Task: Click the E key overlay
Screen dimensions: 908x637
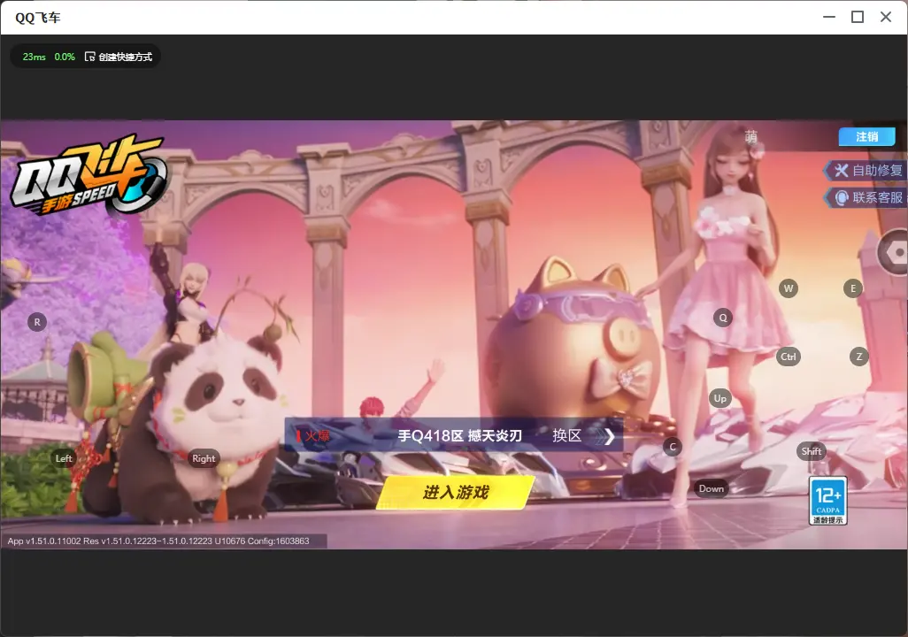Action: tap(853, 288)
